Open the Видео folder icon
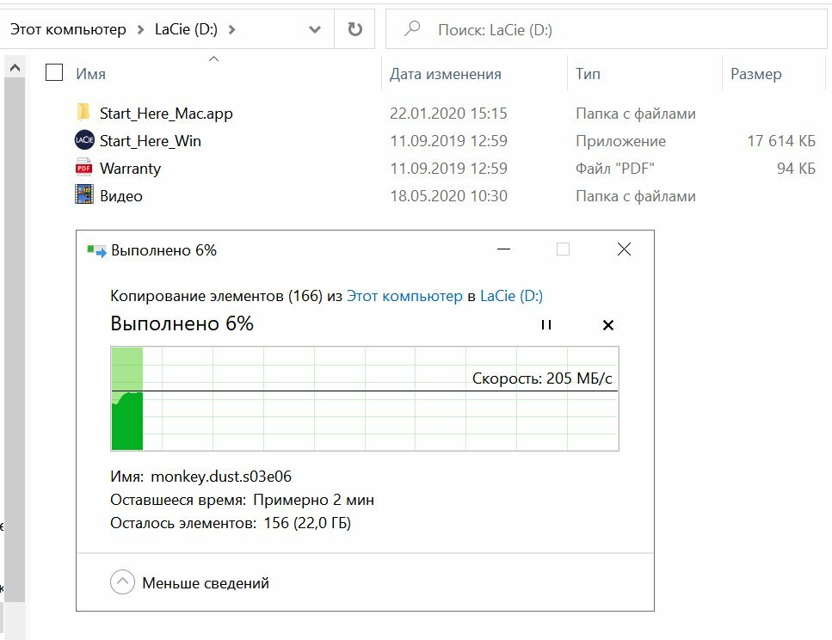 tap(84, 194)
